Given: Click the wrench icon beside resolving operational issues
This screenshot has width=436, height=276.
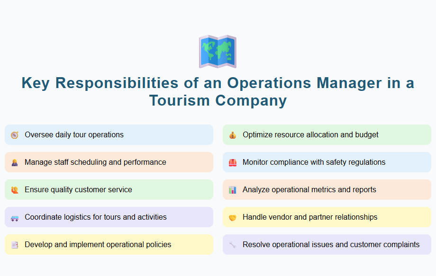Looking at the screenshot, I should pyautogui.click(x=232, y=244).
